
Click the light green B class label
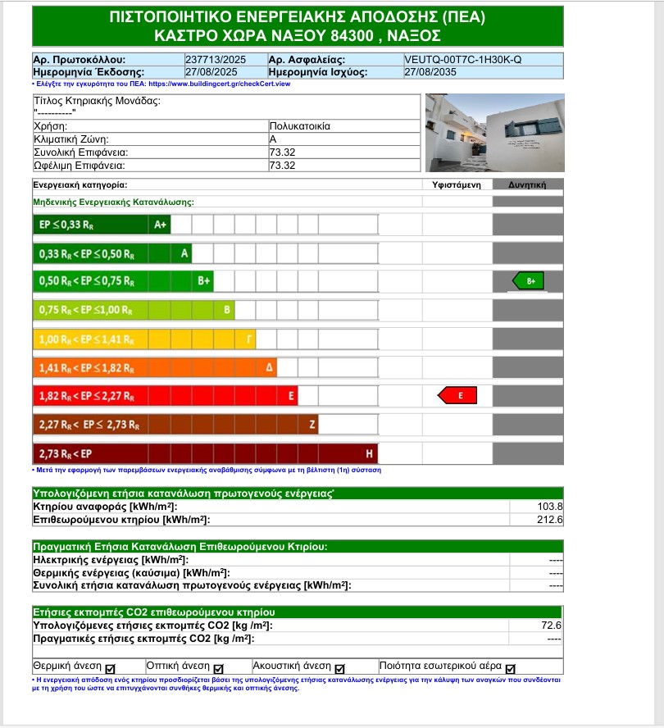pos(227,310)
